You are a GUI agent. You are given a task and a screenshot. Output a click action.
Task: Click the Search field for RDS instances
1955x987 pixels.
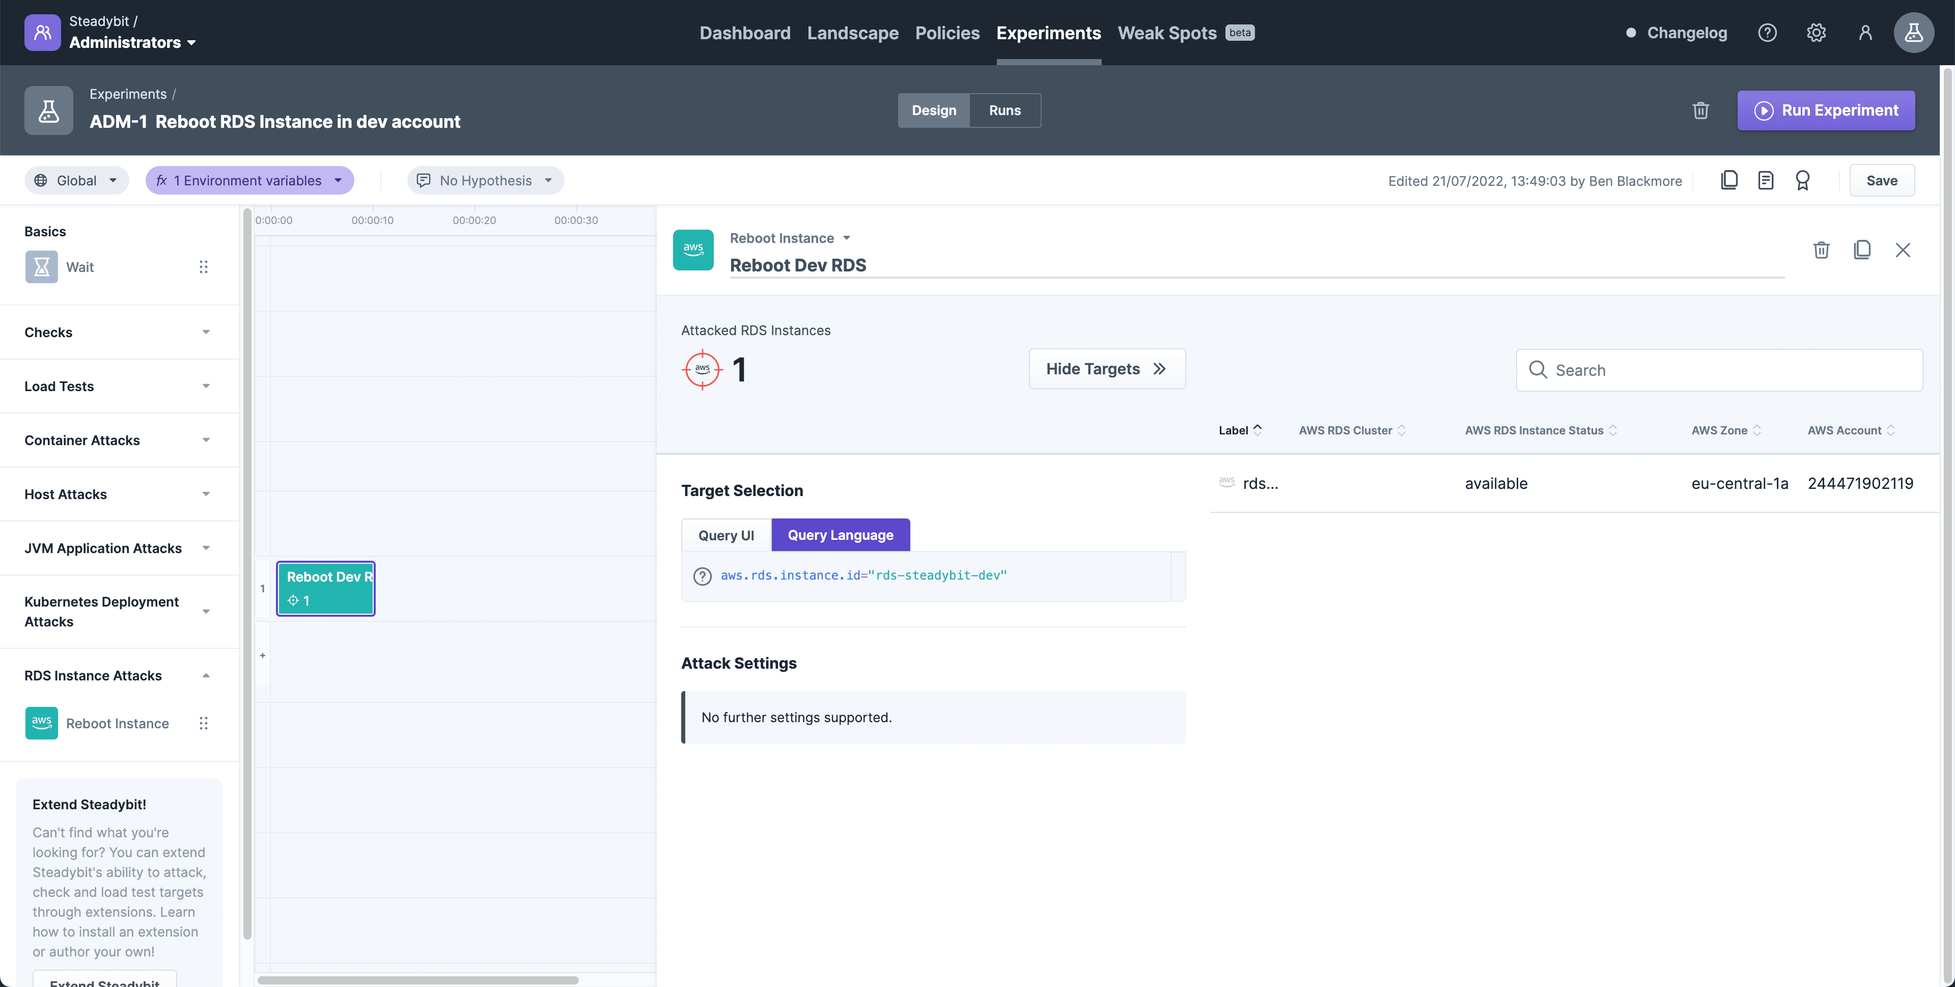[1719, 370]
